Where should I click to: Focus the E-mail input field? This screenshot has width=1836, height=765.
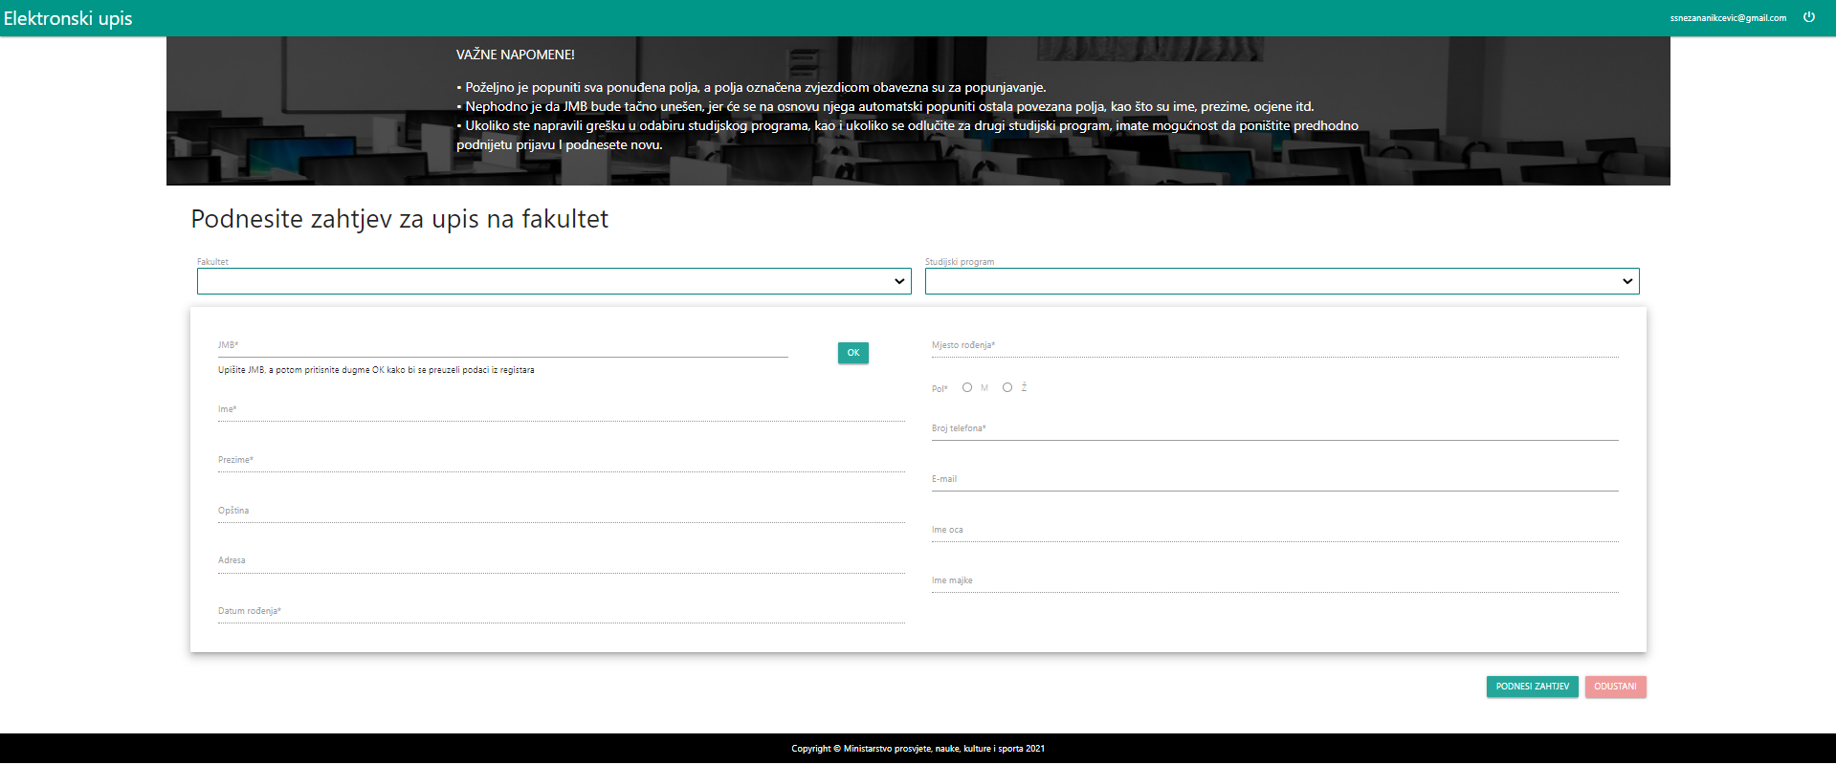(1275, 481)
